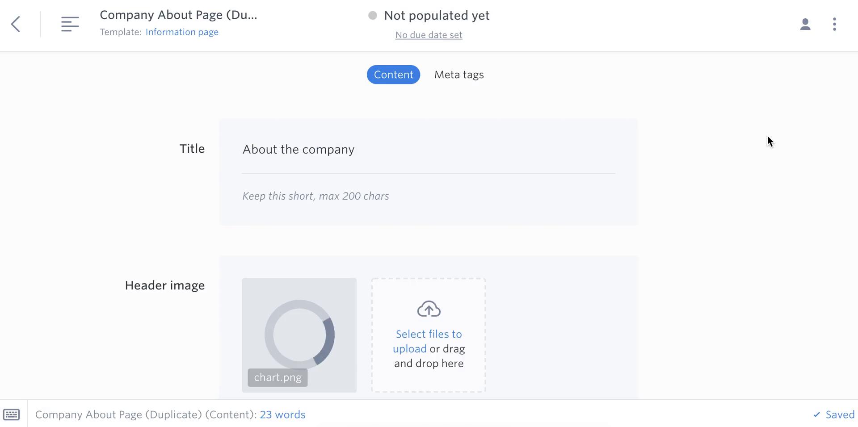Open the assignee person icon
This screenshot has width=858, height=427.
coord(805,24)
